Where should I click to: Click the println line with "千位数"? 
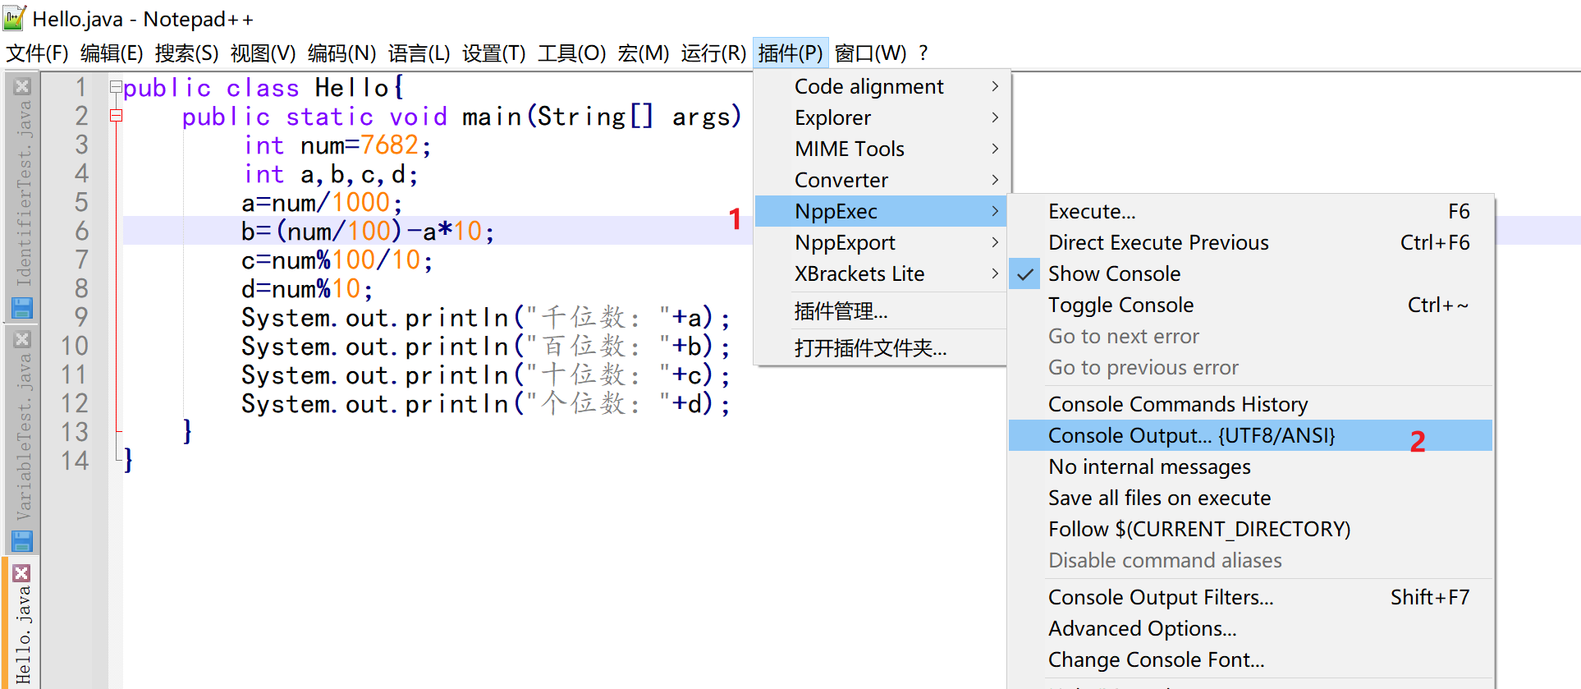(x=485, y=318)
